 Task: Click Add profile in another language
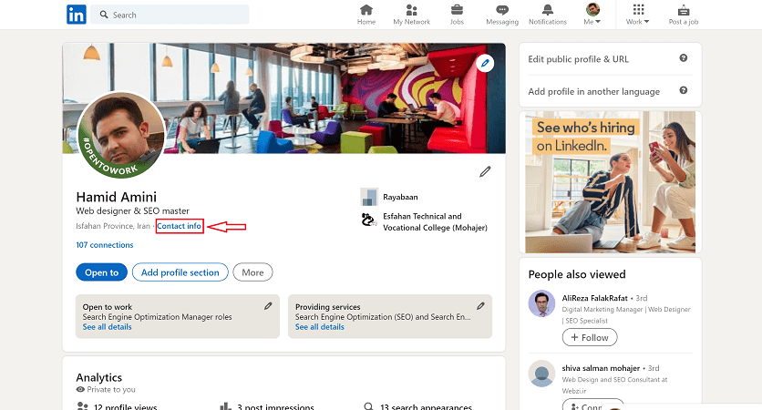click(x=594, y=91)
